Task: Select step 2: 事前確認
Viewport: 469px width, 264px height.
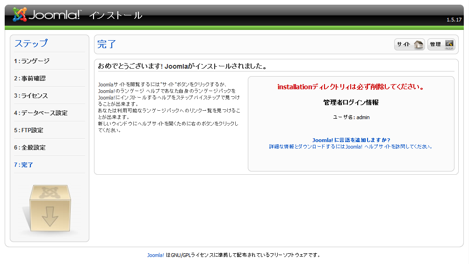Action: (x=29, y=78)
